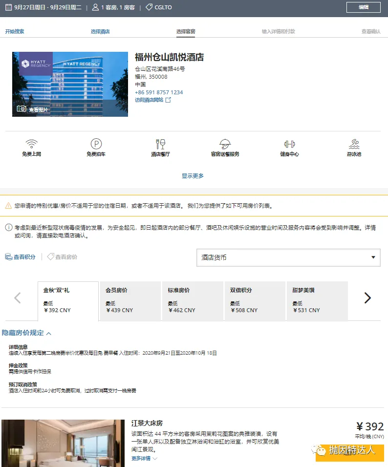This screenshot has height=467, width=388.
Task: Click the previous rates left arrow
Action: click(18, 297)
